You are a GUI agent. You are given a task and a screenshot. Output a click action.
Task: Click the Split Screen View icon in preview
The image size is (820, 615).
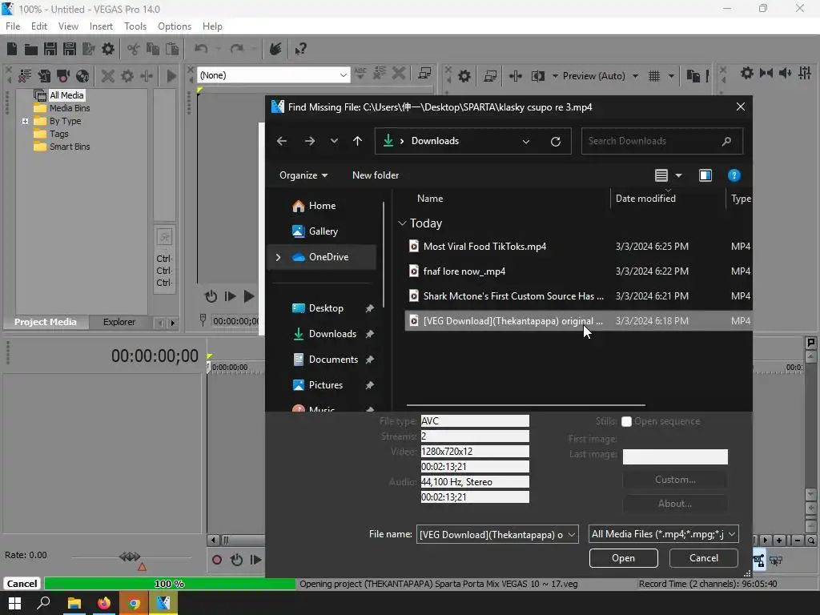click(537, 76)
